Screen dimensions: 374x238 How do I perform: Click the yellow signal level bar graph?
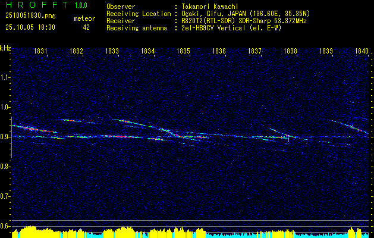[x=190, y=232]
